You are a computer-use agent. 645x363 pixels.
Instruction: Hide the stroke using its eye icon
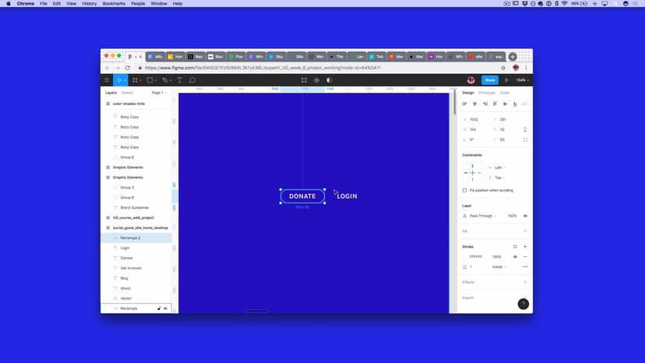click(515, 256)
